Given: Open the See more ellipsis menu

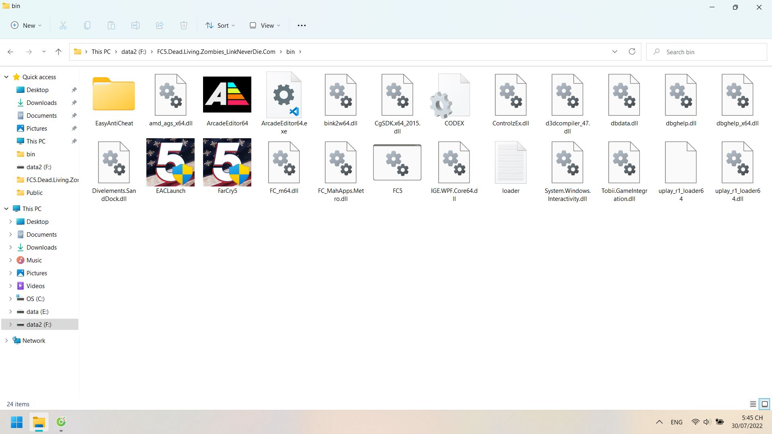Looking at the screenshot, I should point(302,25).
